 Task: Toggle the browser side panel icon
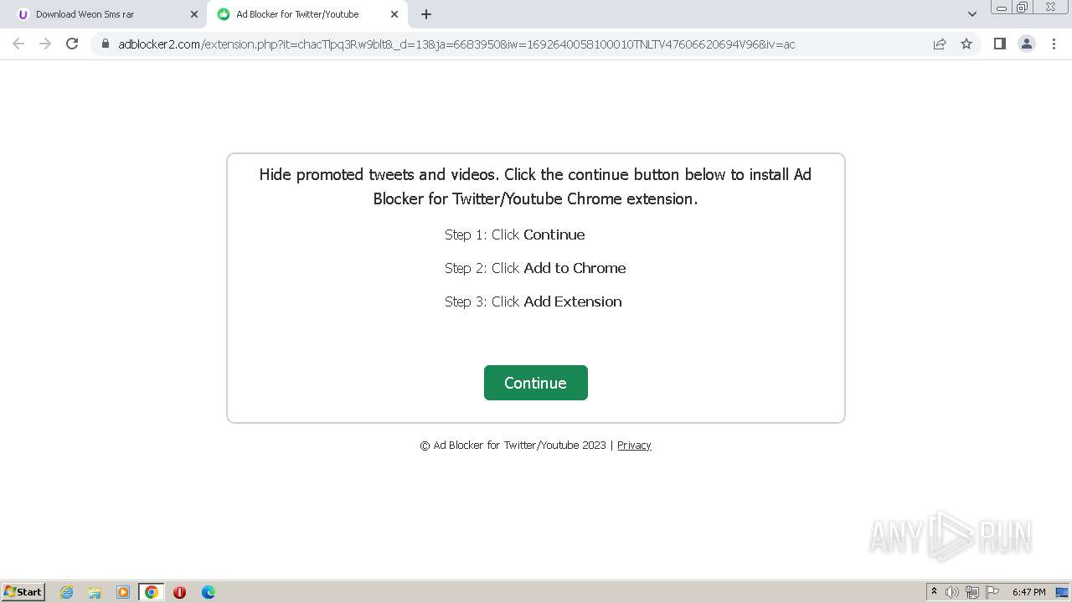coord(1000,44)
